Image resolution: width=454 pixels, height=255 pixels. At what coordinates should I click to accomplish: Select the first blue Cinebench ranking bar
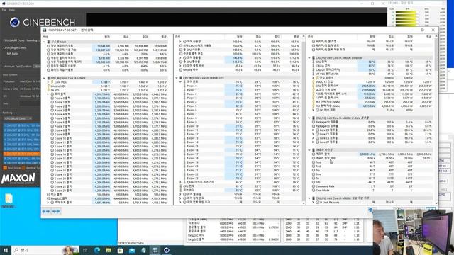[x=22, y=125]
